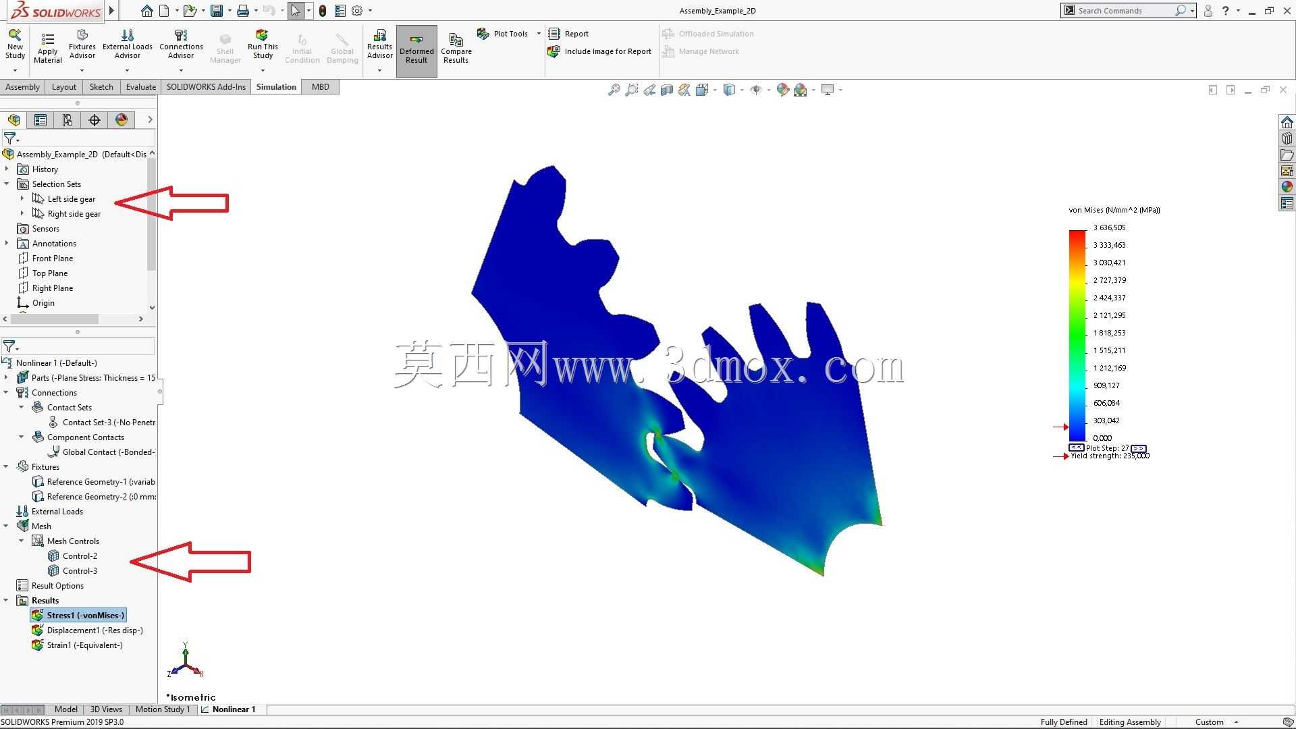Click the feature tree vertical scrollbar

coord(152,215)
